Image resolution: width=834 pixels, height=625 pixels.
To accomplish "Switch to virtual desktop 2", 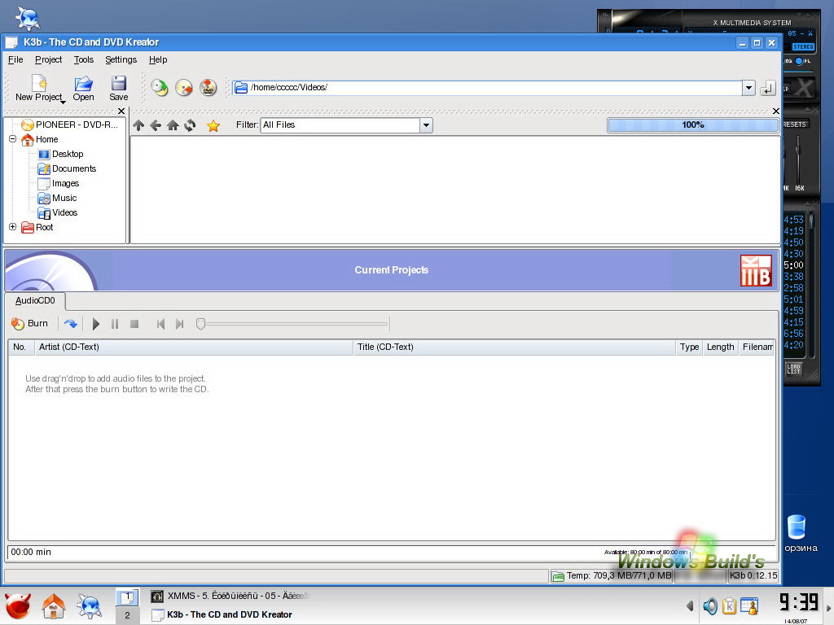I will [x=127, y=615].
